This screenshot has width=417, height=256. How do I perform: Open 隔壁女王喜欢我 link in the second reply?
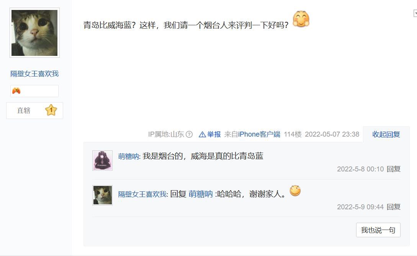click(x=142, y=194)
